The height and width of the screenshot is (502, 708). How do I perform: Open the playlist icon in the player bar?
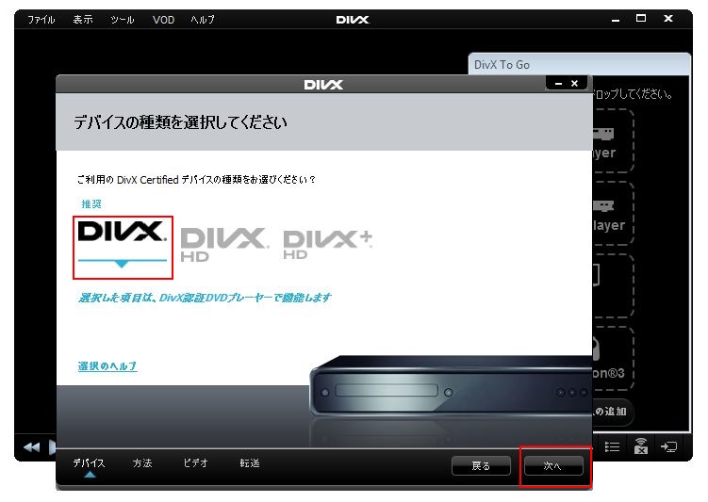point(612,447)
